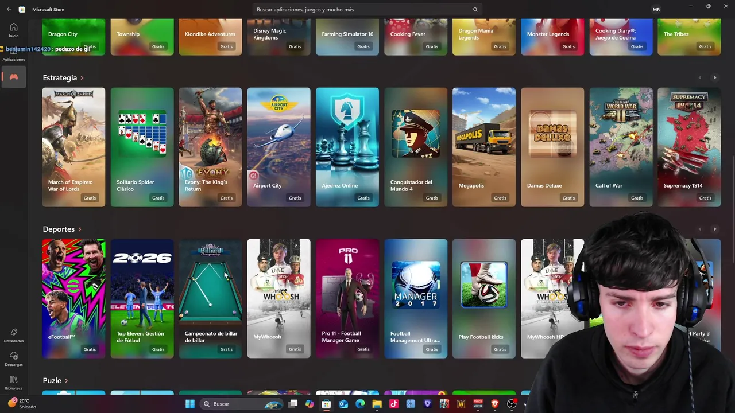Open Conquistador del Mundo 4 card

pyautogui.click(x=415, y=147)
